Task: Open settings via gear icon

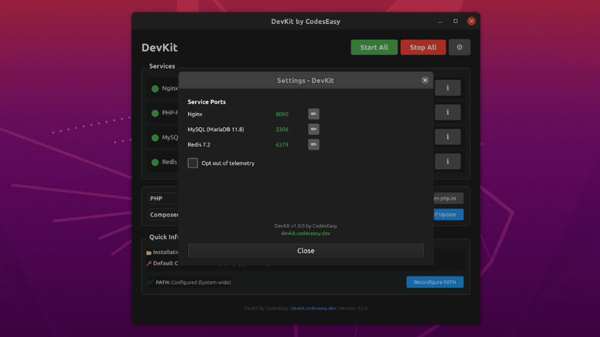Action: [x=459, y=47]
